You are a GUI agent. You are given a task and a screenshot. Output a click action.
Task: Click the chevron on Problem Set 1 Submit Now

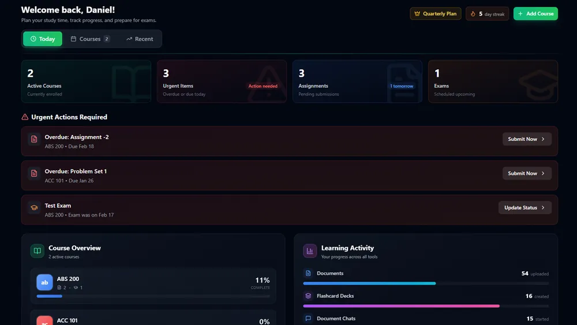click(543, 173)
